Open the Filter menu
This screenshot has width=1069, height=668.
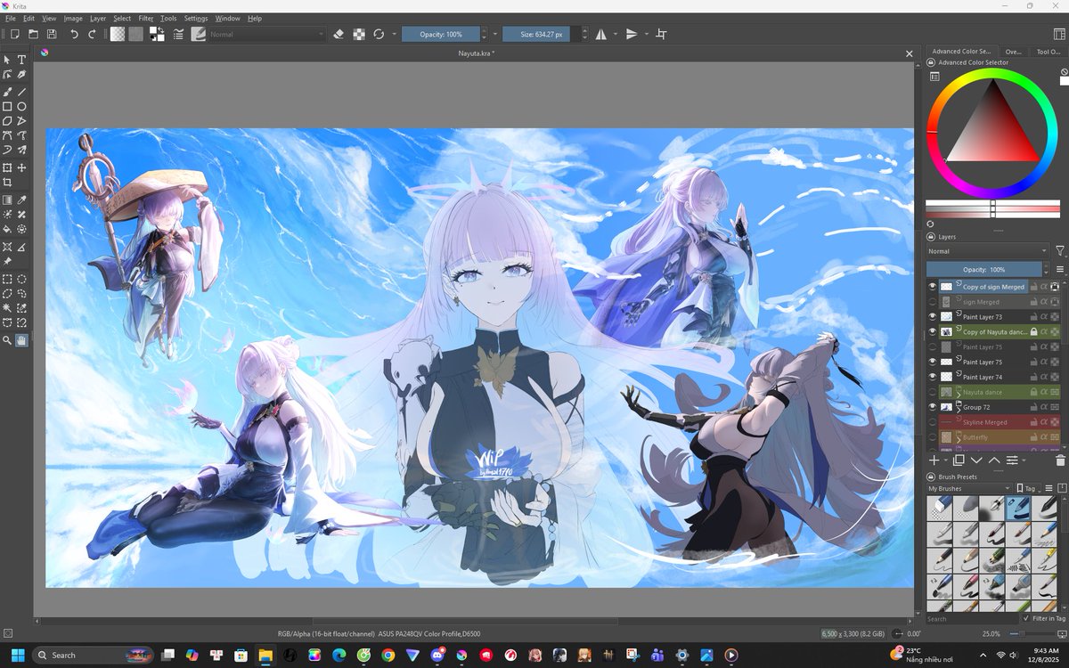pos(146,18)
